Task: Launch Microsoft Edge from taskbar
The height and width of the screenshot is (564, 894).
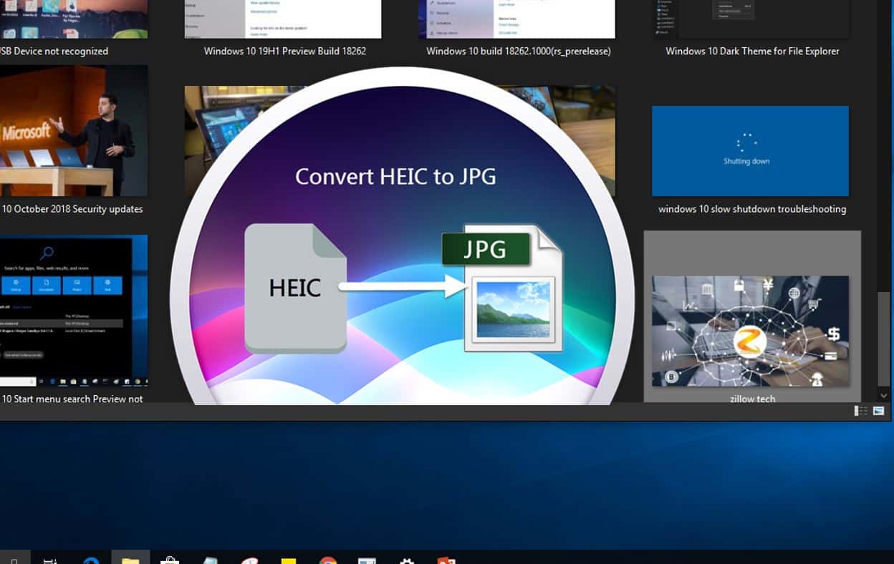Action: pyautogui.click(x=91, y=559)
